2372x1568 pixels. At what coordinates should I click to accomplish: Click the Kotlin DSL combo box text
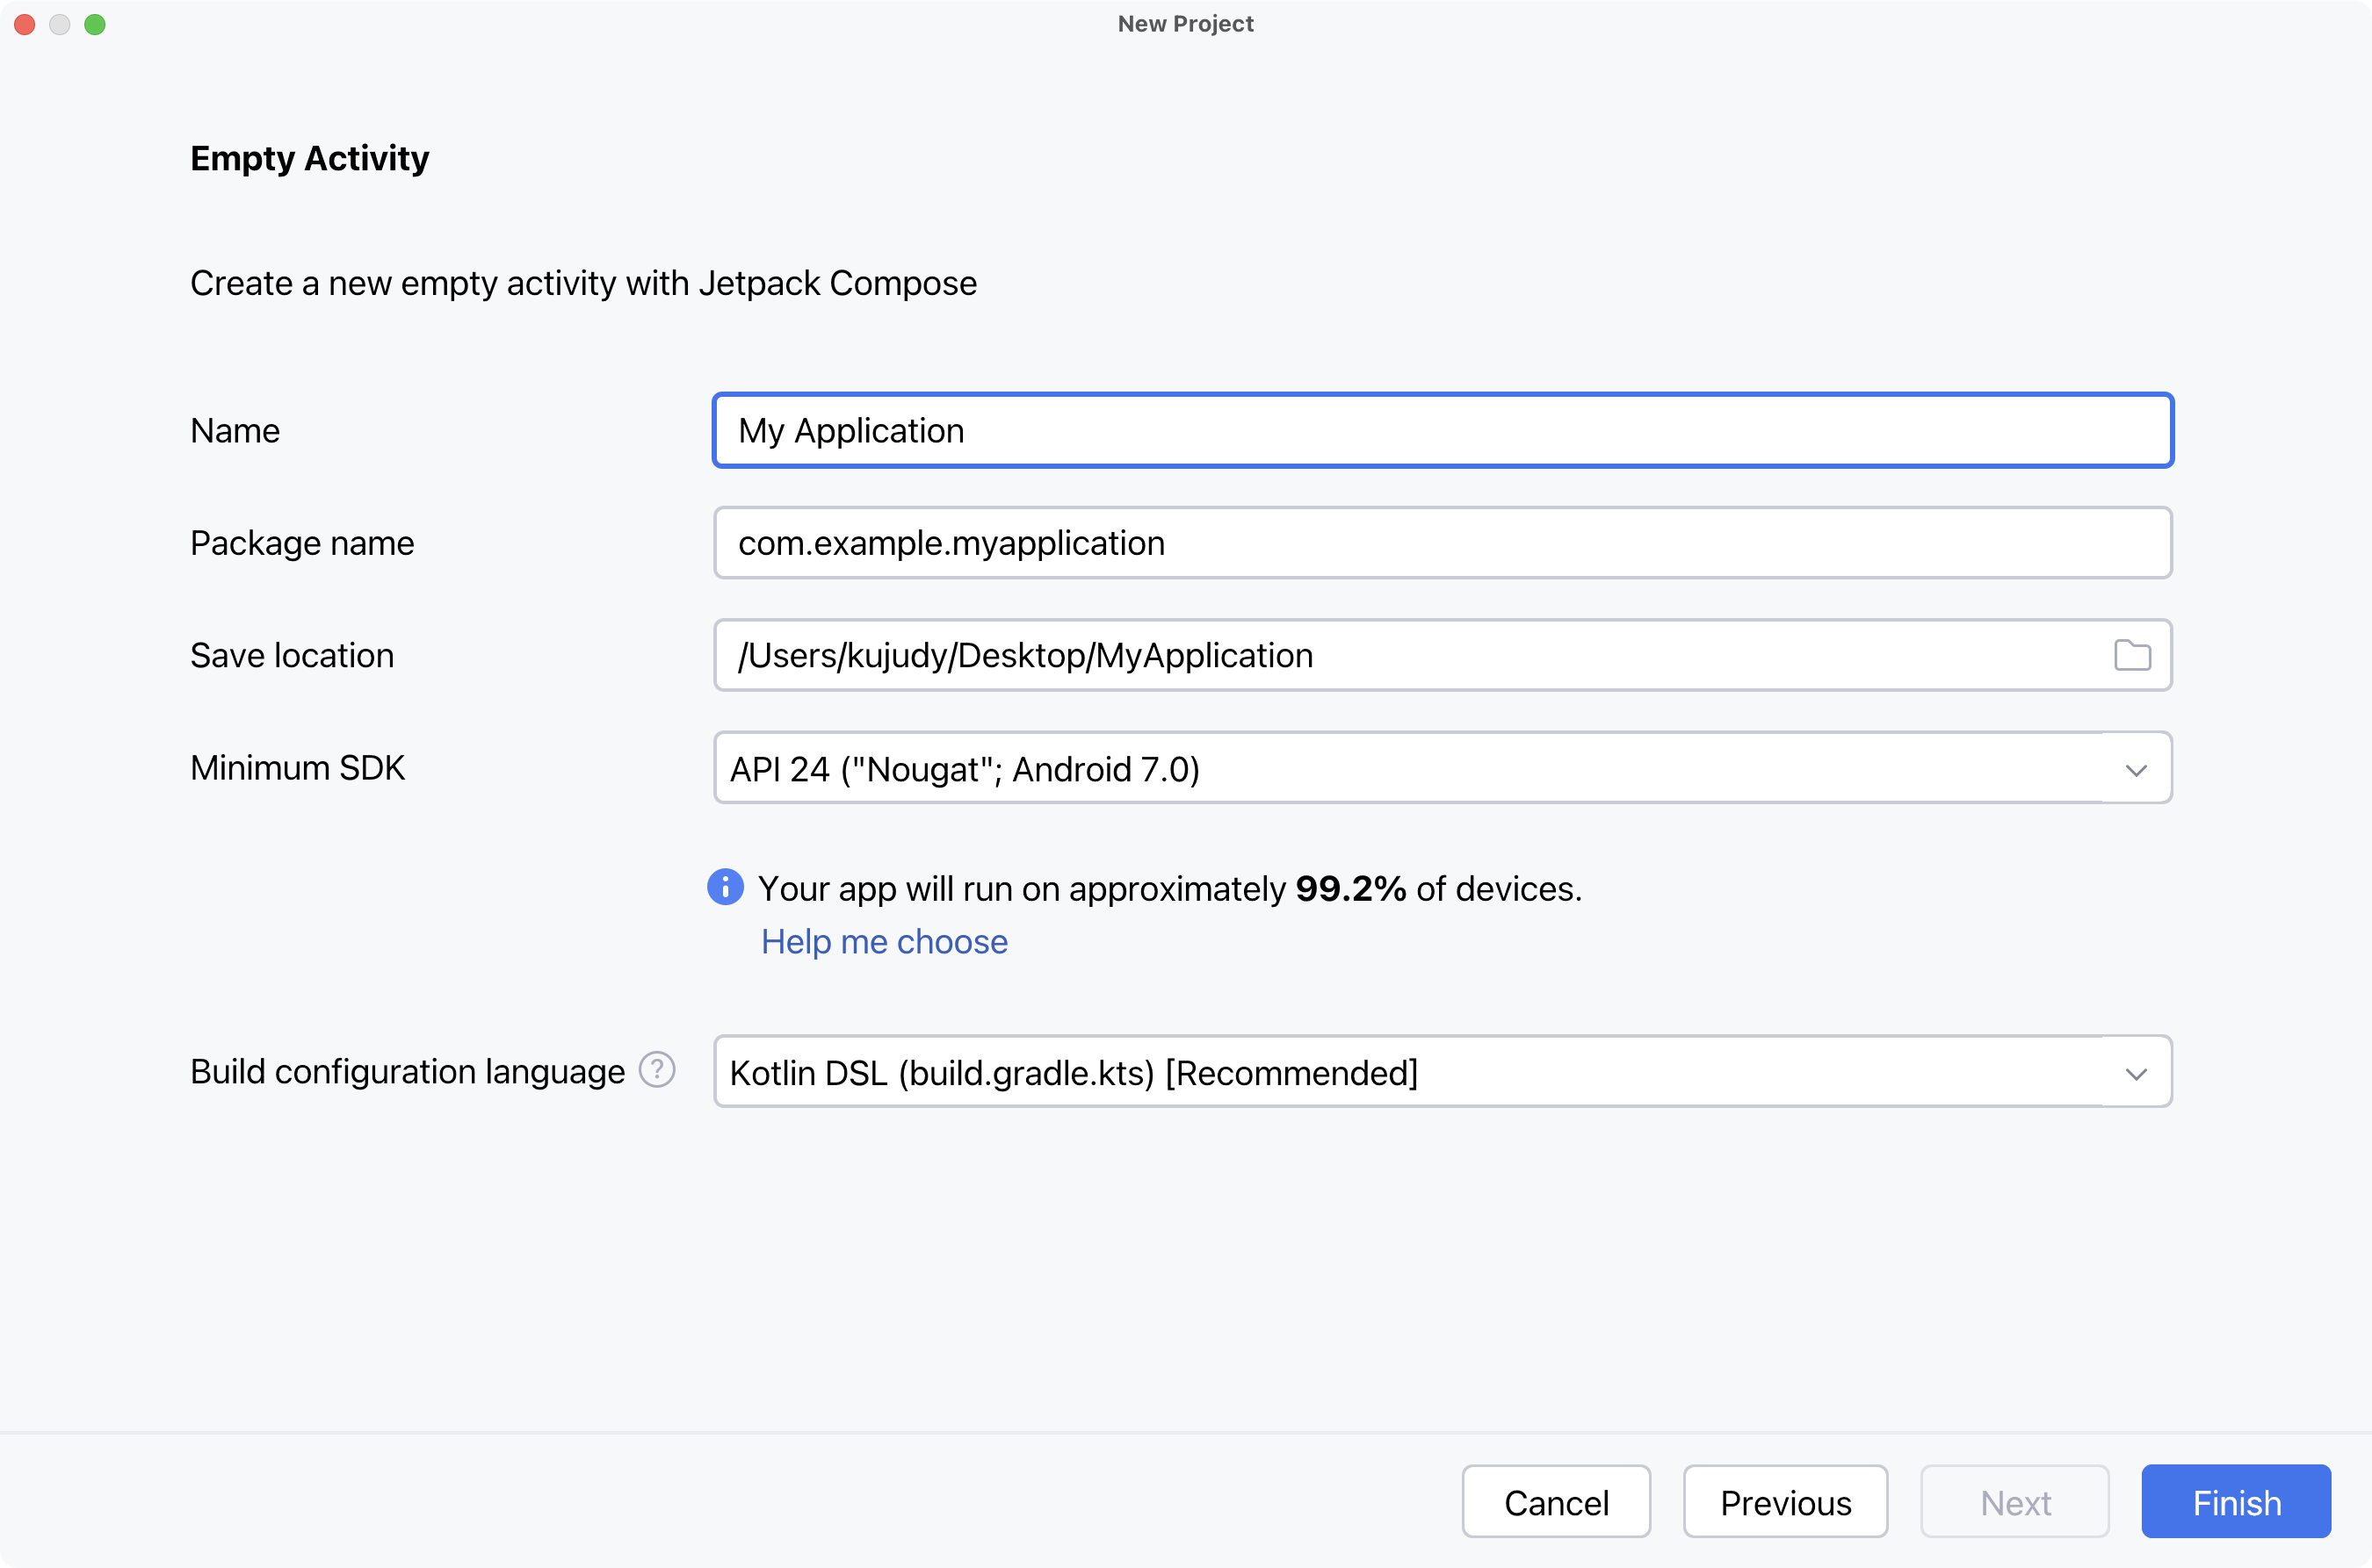tap(1074, 1073)
